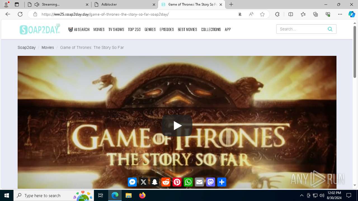Image resolution: width=358 pixels, height=201 pixels.
Task: Open the Genres menu
Action: click(150, 29)
